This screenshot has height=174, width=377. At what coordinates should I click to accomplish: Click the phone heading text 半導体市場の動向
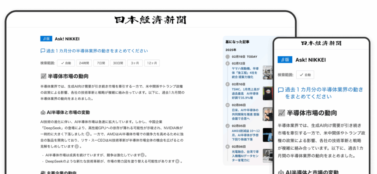point(312,113)
